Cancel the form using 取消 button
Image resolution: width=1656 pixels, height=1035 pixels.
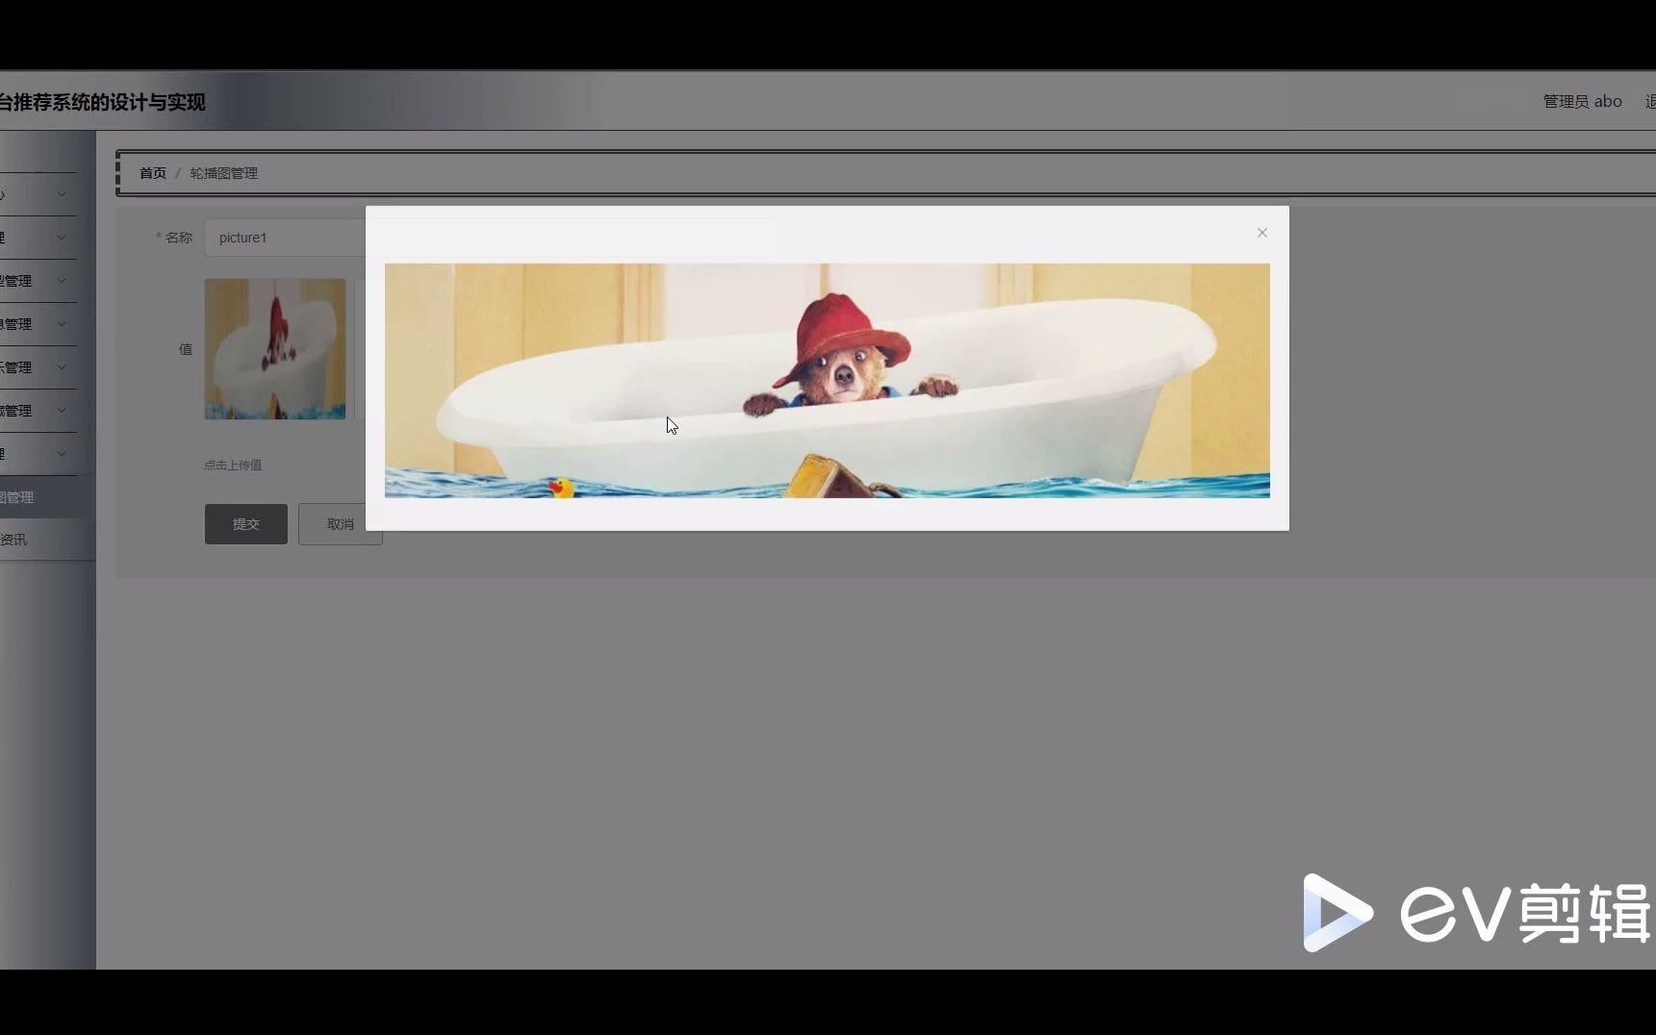[x=340, y=524]
